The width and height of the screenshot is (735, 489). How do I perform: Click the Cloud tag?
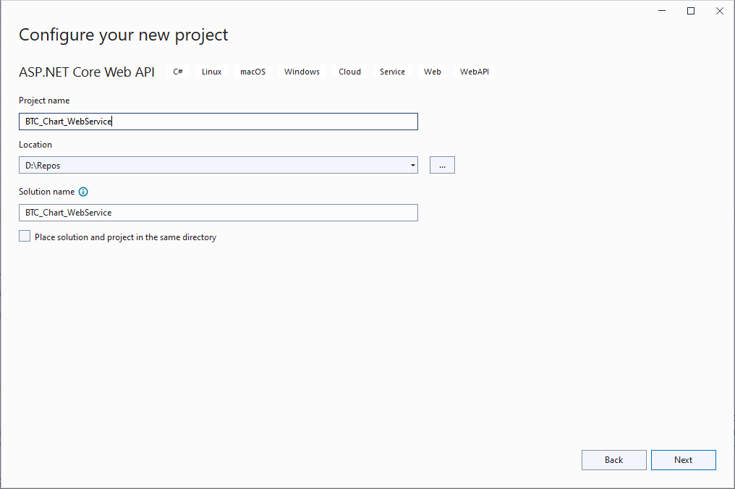coord(349,72)
